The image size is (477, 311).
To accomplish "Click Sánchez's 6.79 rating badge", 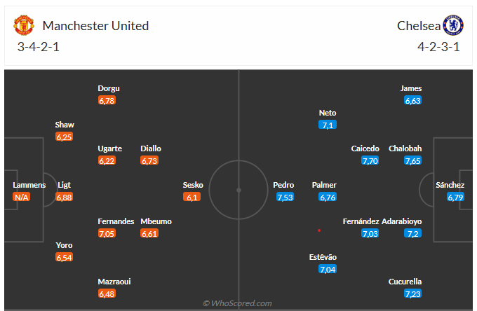I will click(x=455, y=198).
